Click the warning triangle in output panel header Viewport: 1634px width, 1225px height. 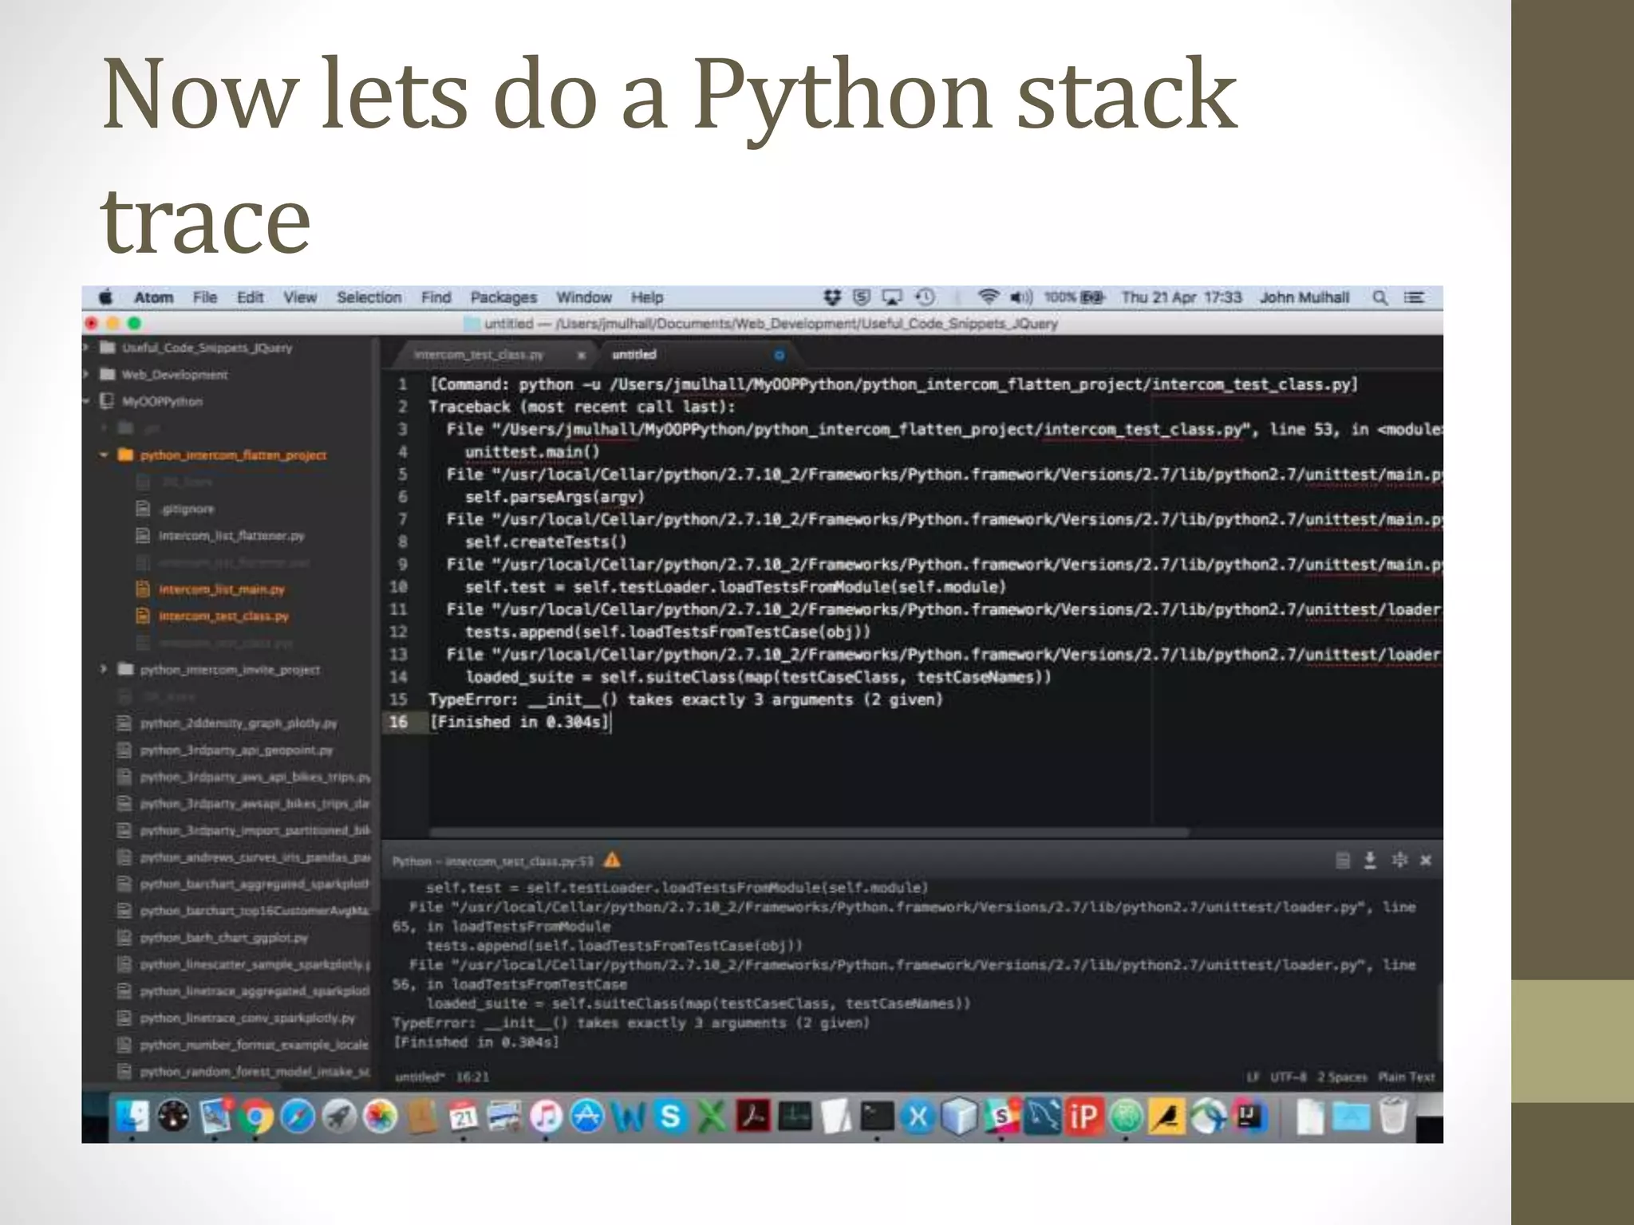pos(612,860)
